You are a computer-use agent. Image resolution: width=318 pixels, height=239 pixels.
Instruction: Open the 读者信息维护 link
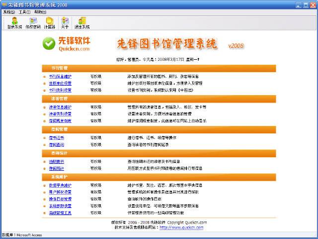60,107
